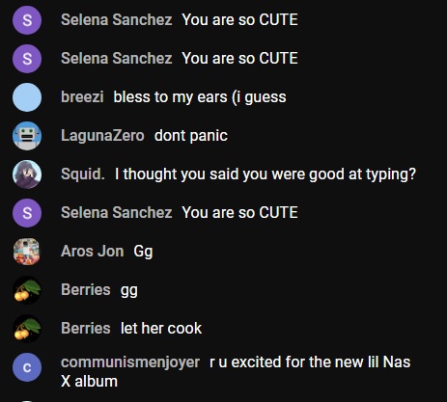Click Berries avatar beside 'gg' message

(x=27, y=290)
